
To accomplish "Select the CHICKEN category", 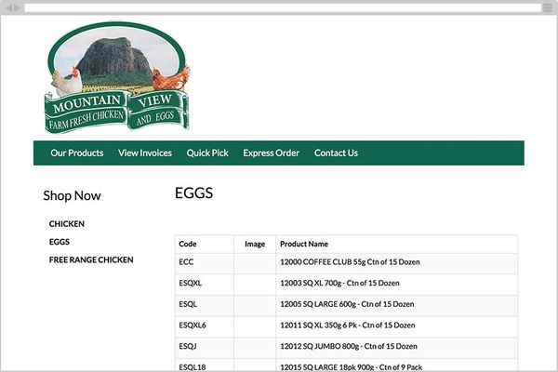I will (x=67, y=224).
